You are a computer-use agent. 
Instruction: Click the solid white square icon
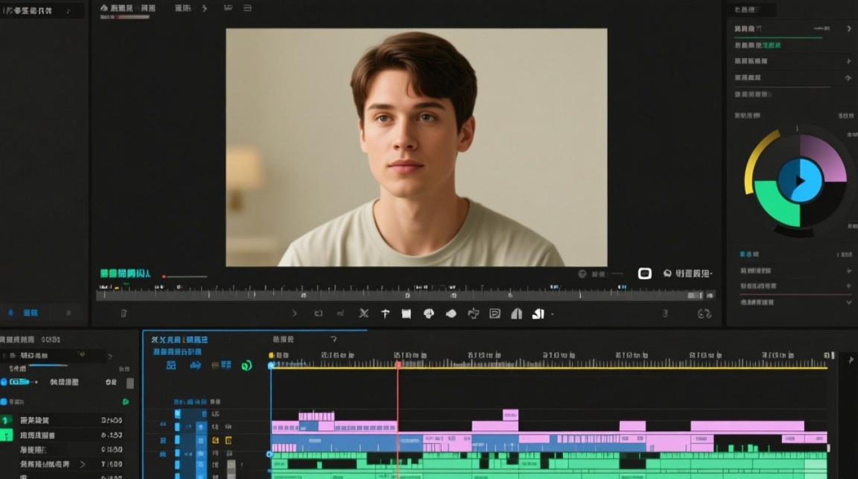pyautogui.click(x=406, y=314)
